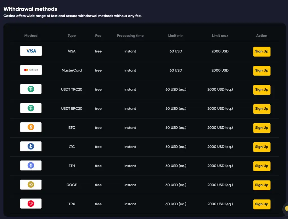Click the ETH type label
288x219 pixels.
click(x=72, y=166)
